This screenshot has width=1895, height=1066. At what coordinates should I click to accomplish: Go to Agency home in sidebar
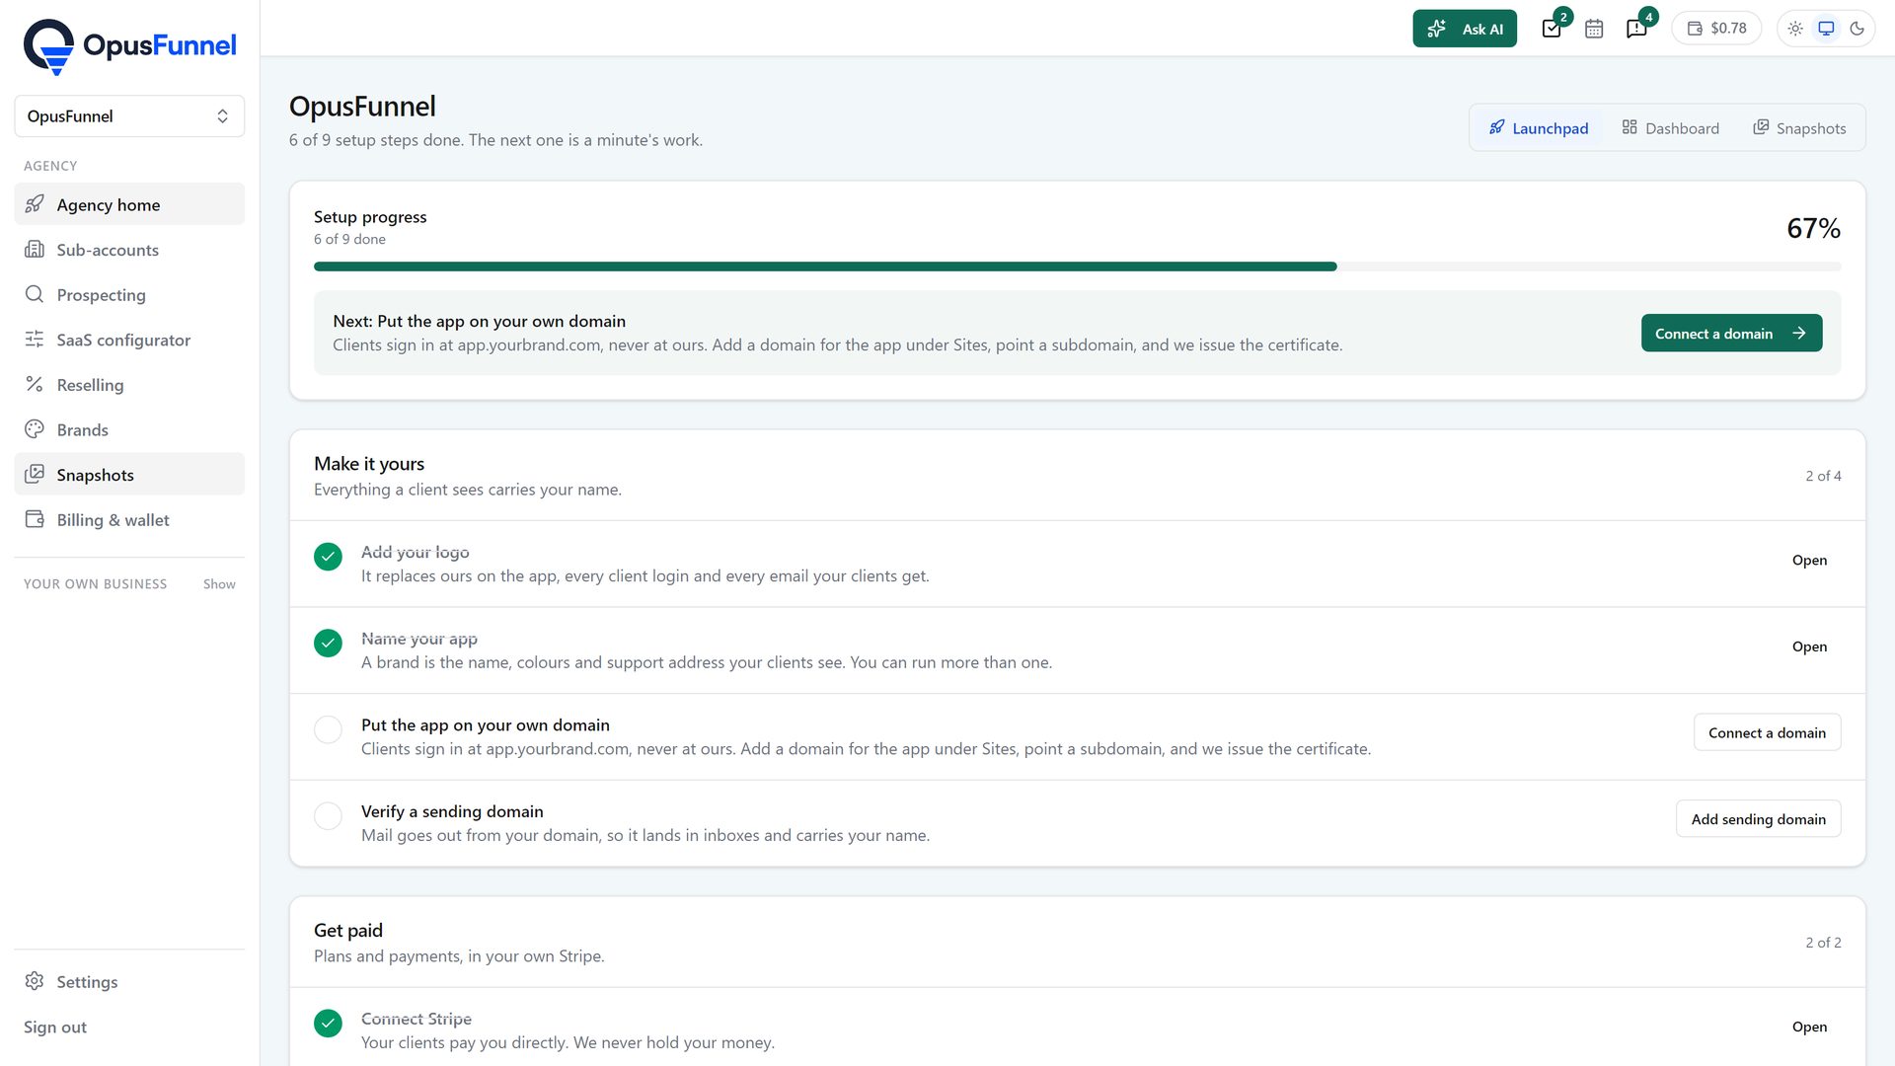[x=129, y=204]
